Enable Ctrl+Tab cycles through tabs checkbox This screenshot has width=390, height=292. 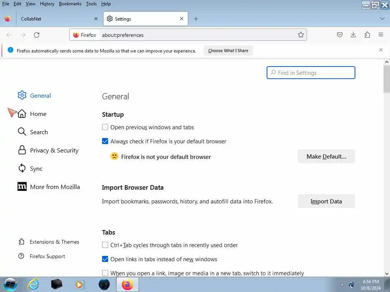coord(105,245)
